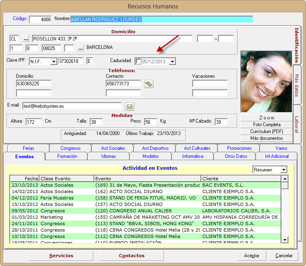The height and width of the screenshot is (266, 306).
Task: Click the Nombre field ABELLAN RODRIGUEZ, LOURDES
Action: click(162, 19)
